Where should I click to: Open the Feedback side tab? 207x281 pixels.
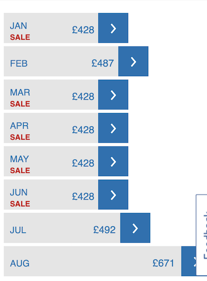(x=202, y=235)
